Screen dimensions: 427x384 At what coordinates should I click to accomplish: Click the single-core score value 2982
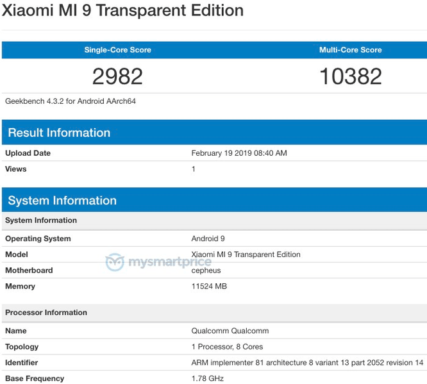pos(117,76)
